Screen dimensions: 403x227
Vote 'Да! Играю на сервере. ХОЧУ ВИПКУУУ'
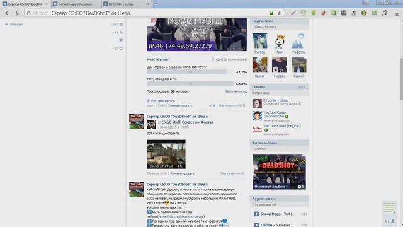click(177, 67)
